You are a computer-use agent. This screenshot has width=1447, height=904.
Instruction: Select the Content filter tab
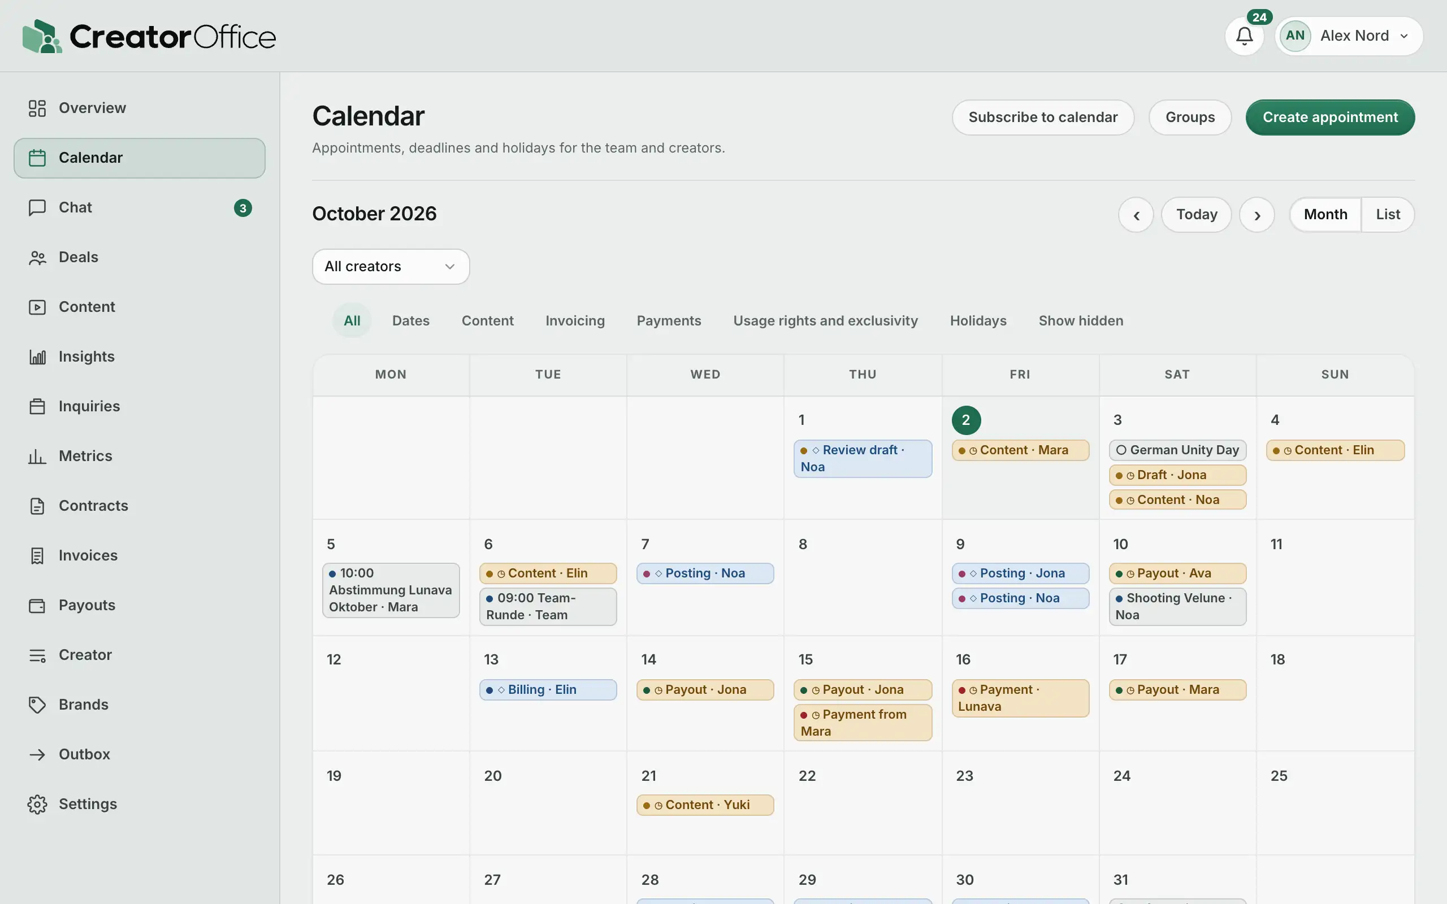coord(487,320)
